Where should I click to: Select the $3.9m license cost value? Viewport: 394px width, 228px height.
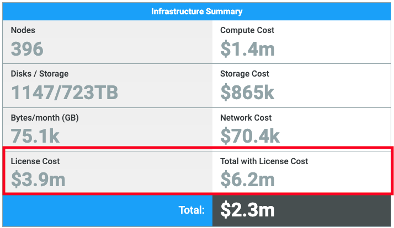click(x=38, y=180)
